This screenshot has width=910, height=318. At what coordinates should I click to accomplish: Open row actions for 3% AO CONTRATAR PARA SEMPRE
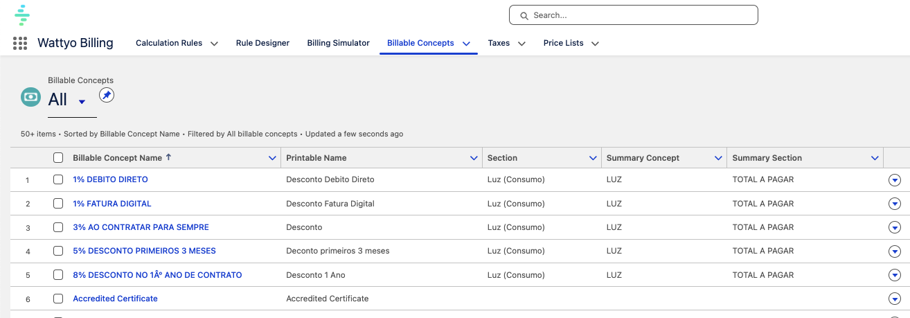click(x=895, y=227)
